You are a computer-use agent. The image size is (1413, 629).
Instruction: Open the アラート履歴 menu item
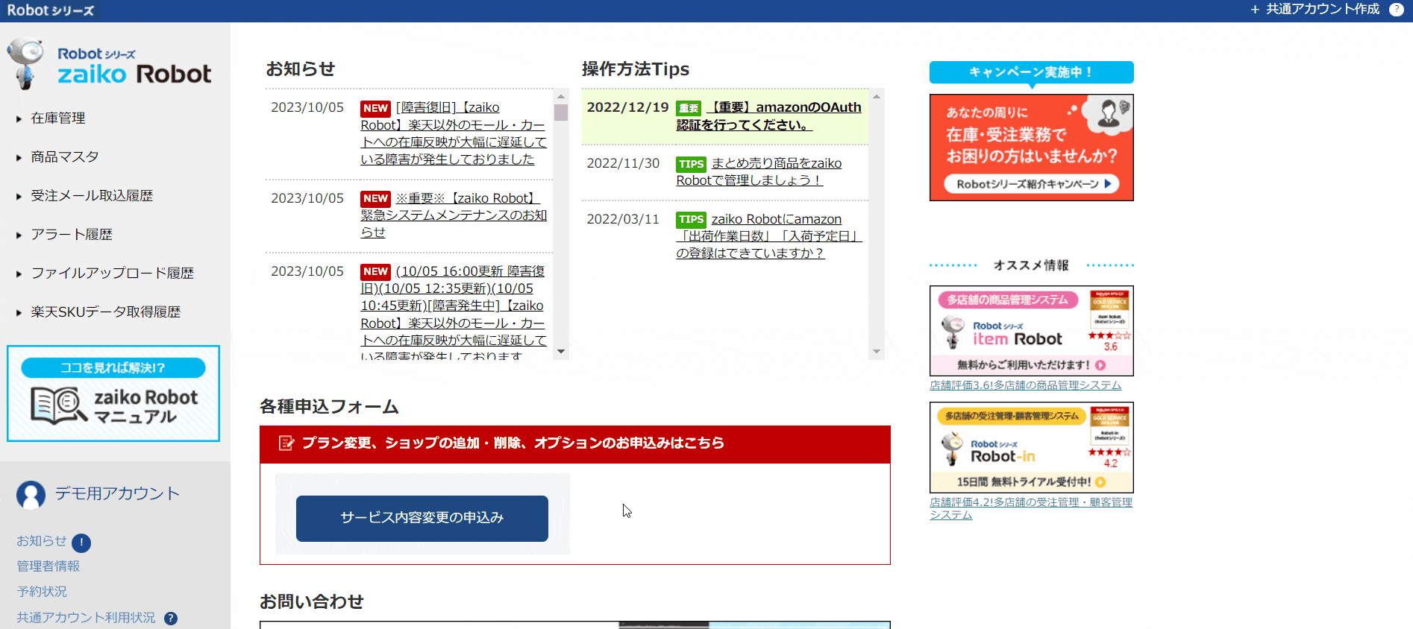tap(72, 235)
